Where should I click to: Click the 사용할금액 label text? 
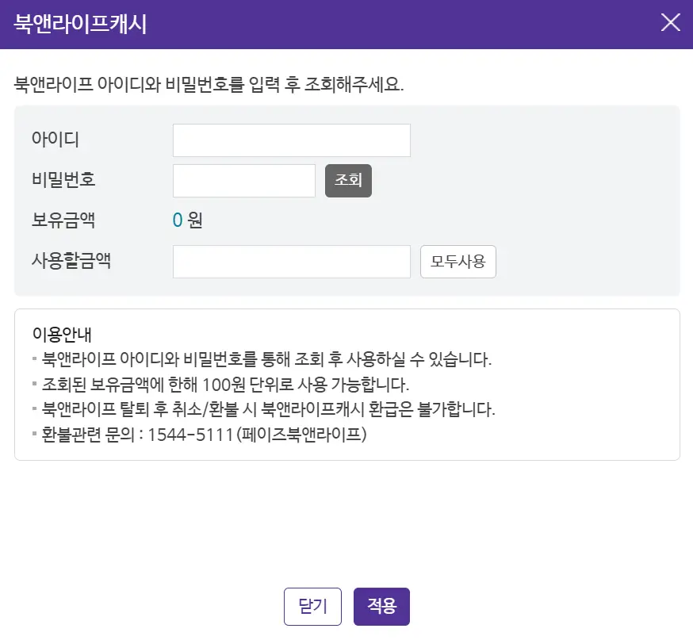[71, 260]
